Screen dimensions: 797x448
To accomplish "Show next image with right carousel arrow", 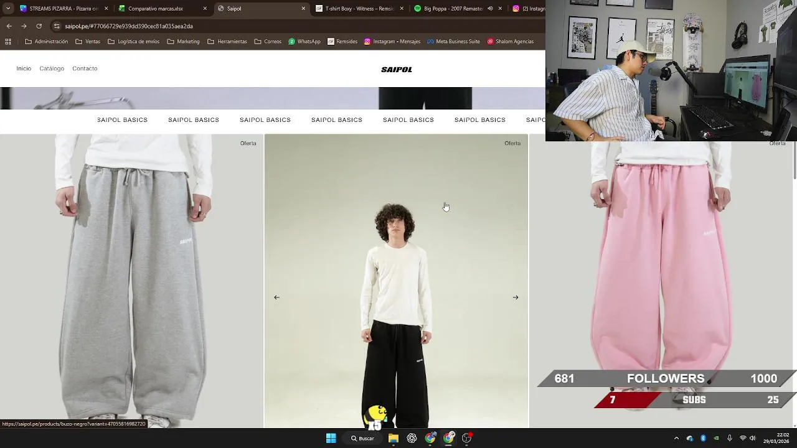I will click(x=516, y=297).
